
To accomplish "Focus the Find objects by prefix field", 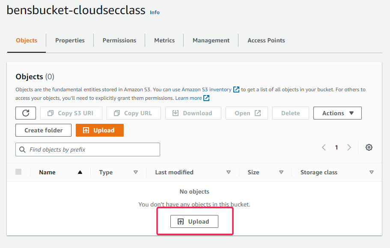I will (88, 149).
